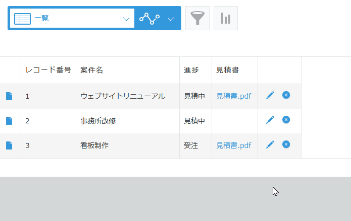The image size is (351, 221).
Task: Open record 3 details document icon
Action: coord(9,145)
